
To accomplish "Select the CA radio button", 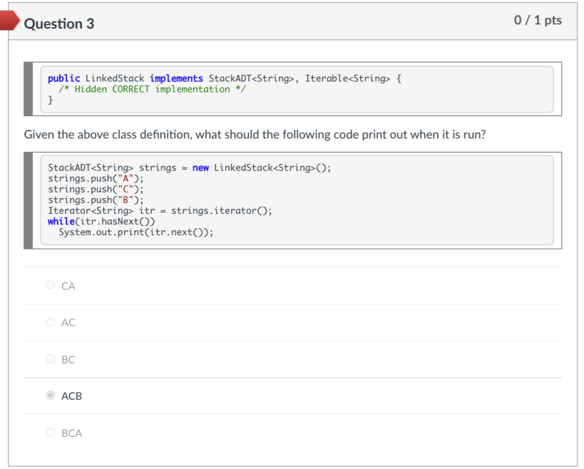I will [51, 286].
